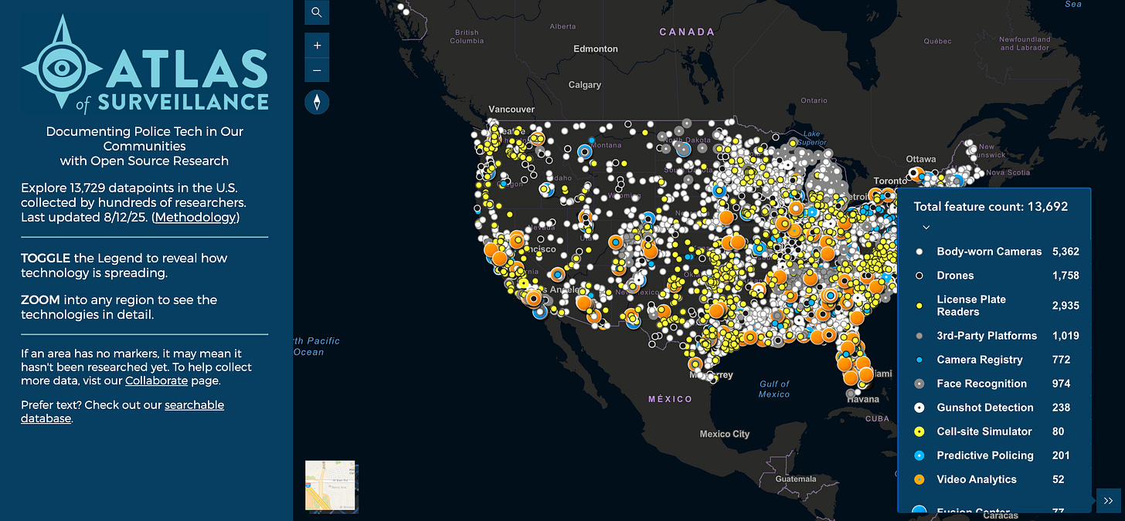Click the Drones black dot legend symbol

(x=919, y=276)
